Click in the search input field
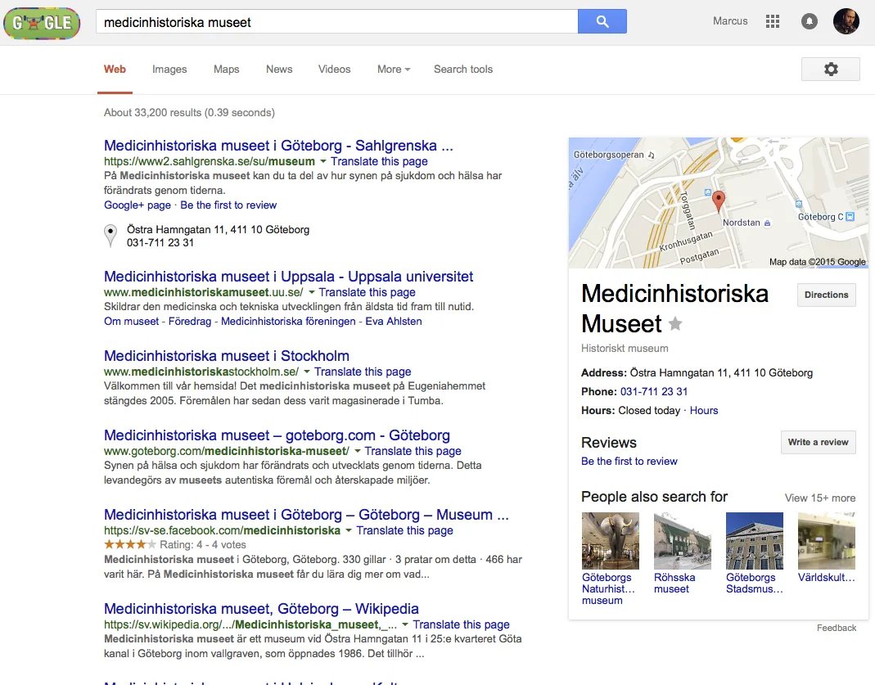 337,22
